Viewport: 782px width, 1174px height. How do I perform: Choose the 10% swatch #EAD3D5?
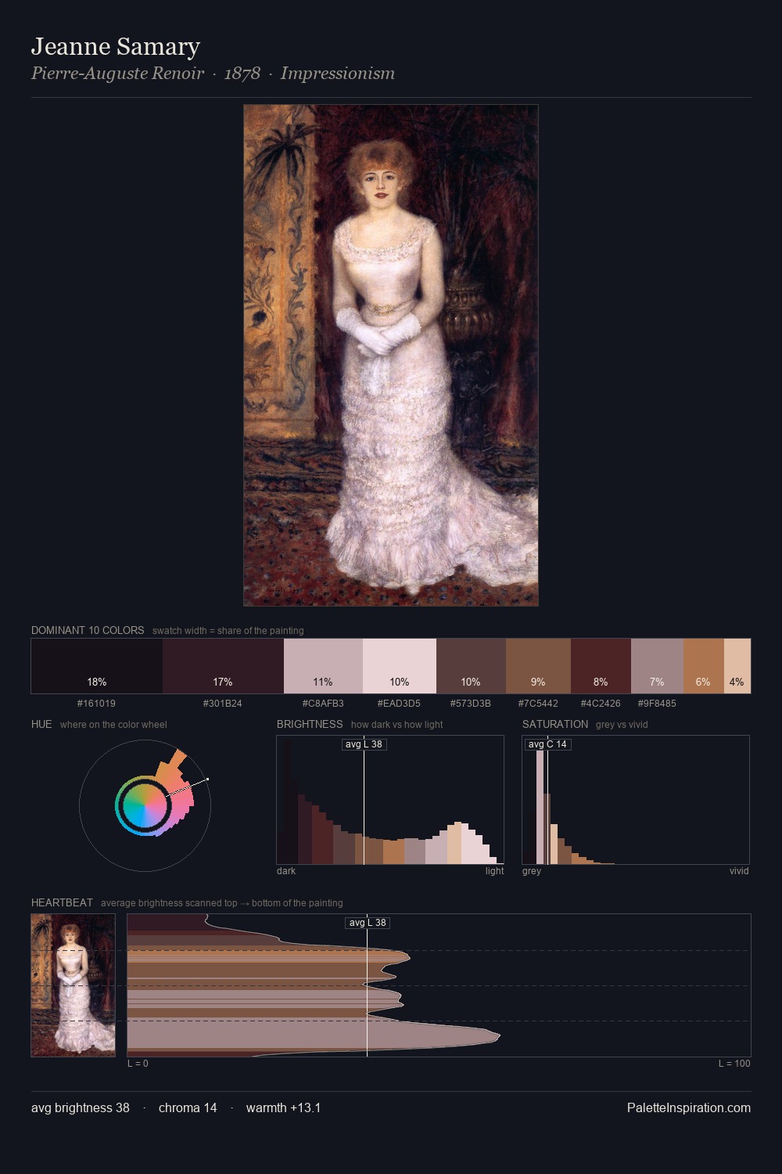400,666
